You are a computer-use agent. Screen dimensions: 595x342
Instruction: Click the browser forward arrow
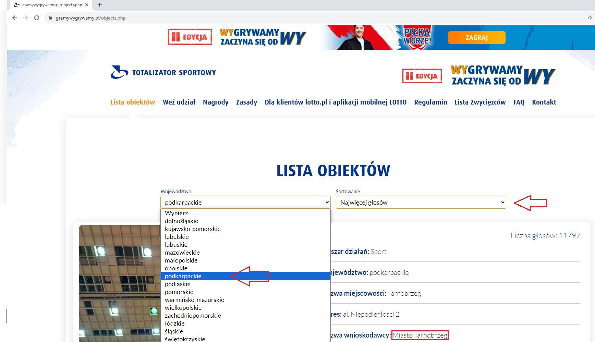[26, 18]
